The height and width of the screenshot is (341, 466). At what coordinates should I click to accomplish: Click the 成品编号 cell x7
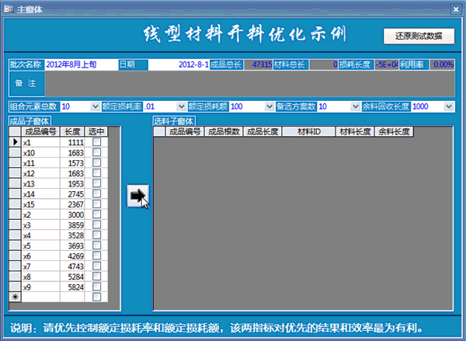40,266
